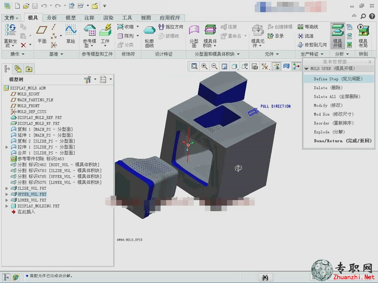Select the Silhouette Curve (轮廓曲线) tool
This screenshot has width=378, height=283.
coord(149,31)
